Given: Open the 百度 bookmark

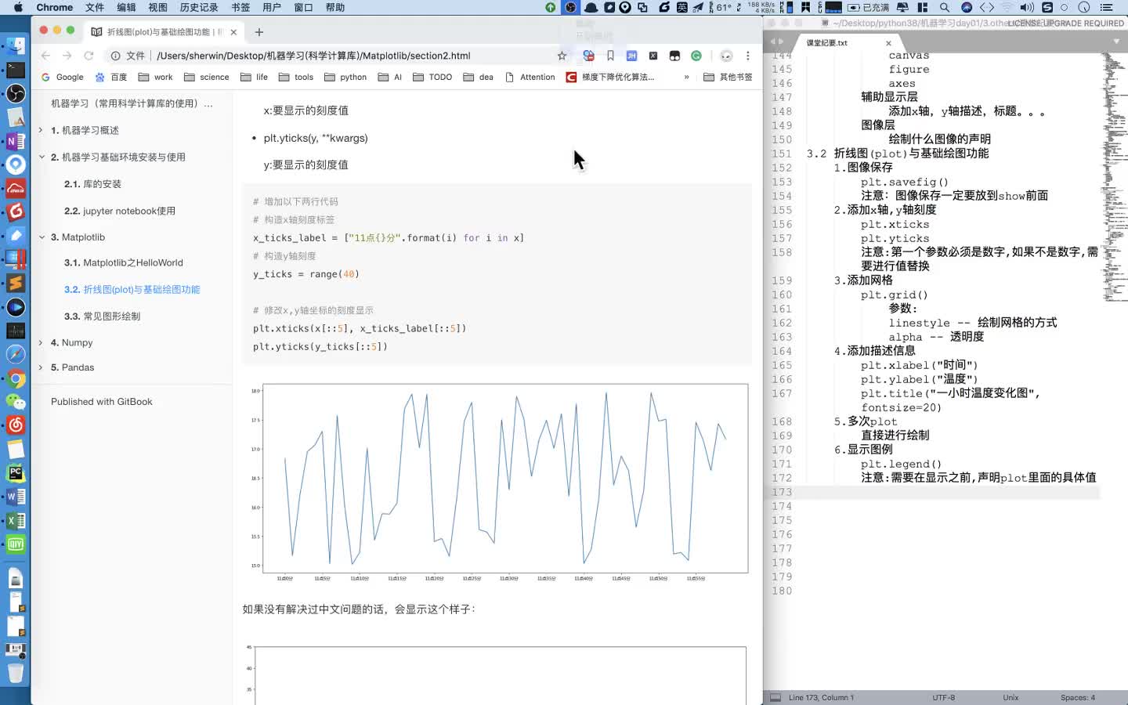Looking at the screenshot, I should pos(111,77).
